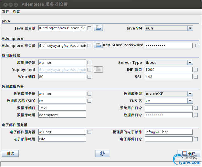Tick the Key Store Password checkbox
The height and width of the screenshot is (167, 202).
click(197, 46)
